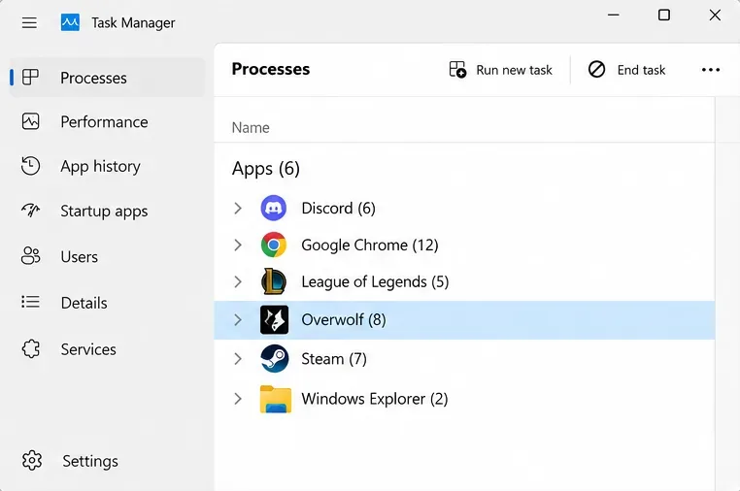Image resolution: width=740 pixels, height=491 pixels.
Task: Switch to the Processes page
Action: (x=108, y=78)
